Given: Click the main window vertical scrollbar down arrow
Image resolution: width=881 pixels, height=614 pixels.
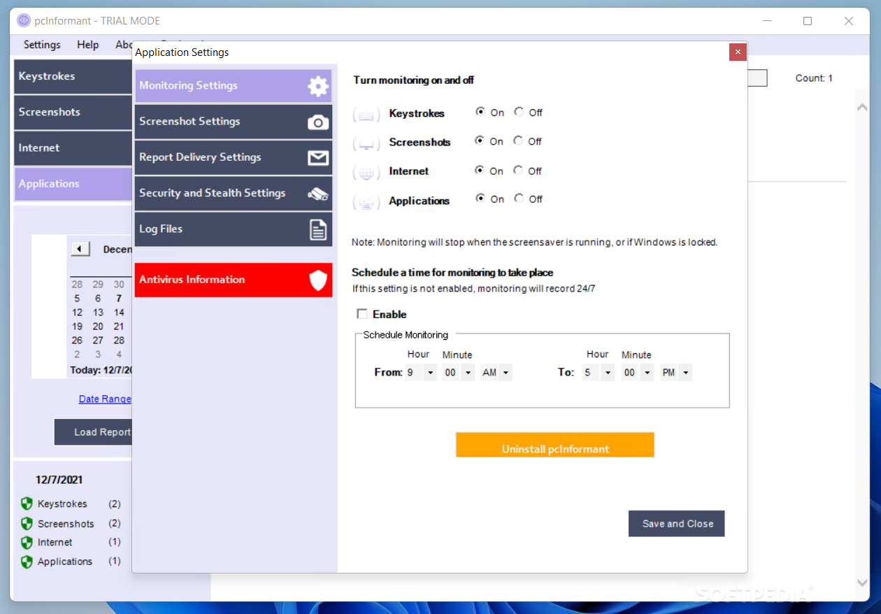Looking at the screenshot, I should (863, 583).
